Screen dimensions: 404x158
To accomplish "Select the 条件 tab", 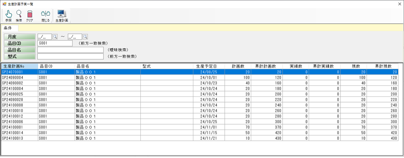I will pyautogui.click(x=9, y=28).
